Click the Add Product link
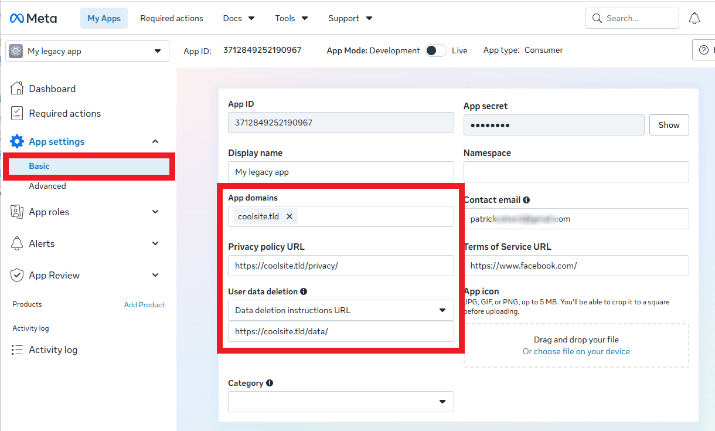 click(x=144, y=304)
